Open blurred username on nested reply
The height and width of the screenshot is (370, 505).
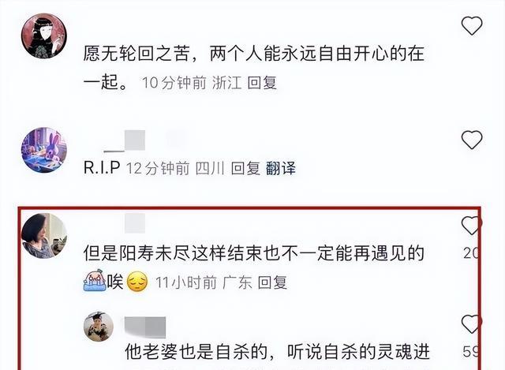tap(145, 327)
